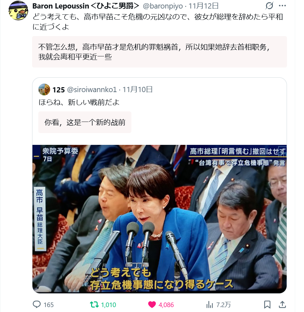Open Baron Lepoussin's chick avatar
Screen dimensions: 304x312
[18, 10]
